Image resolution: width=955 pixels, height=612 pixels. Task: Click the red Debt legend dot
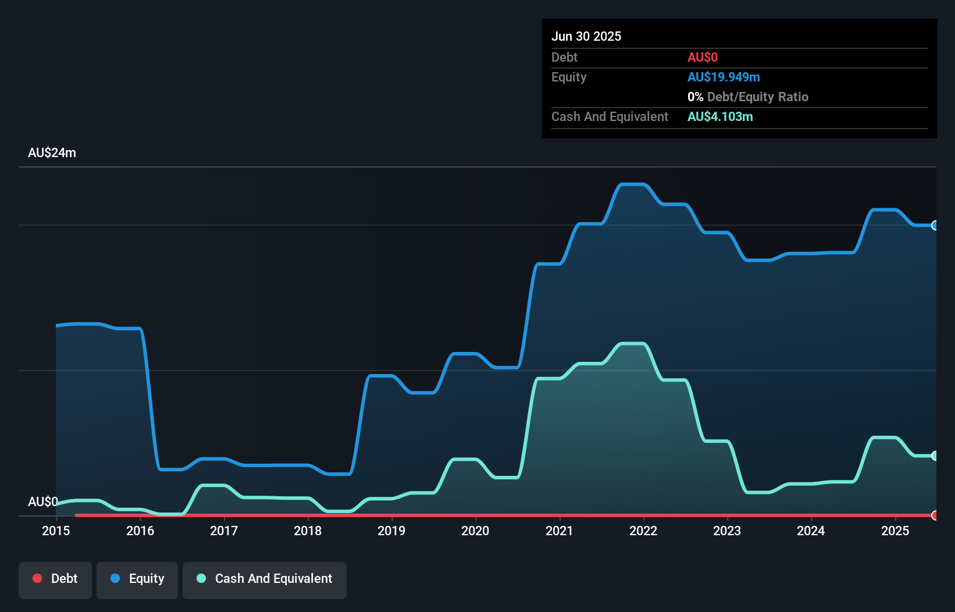(37, 578)
